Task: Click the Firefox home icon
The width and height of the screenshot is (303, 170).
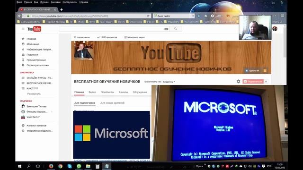Action: [205, 16]
